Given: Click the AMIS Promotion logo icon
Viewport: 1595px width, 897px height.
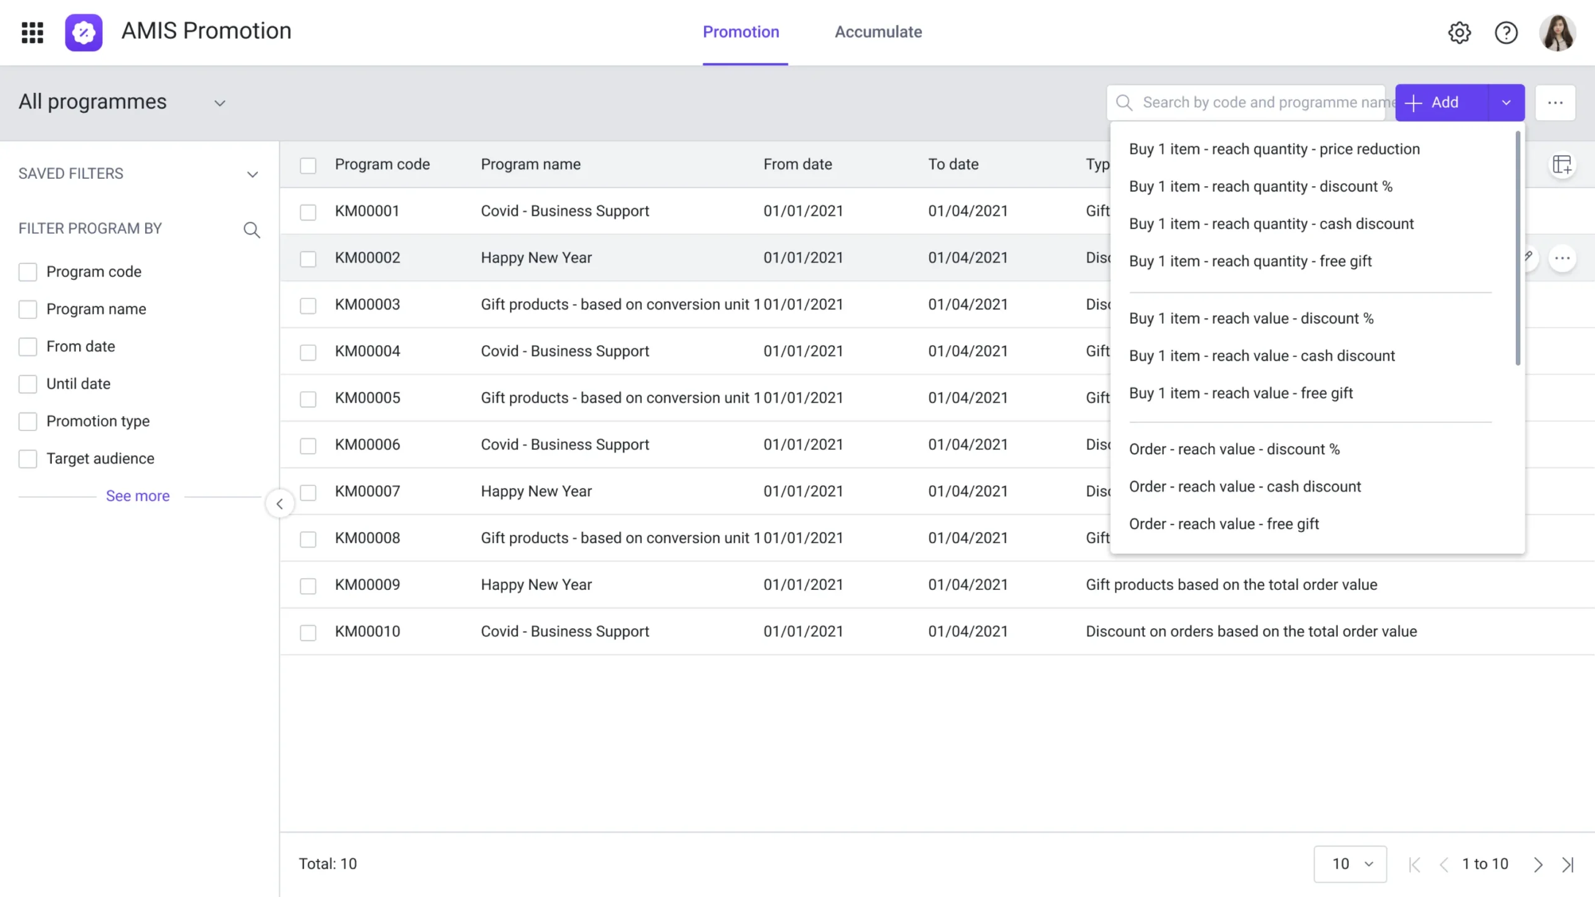Looking at the screenshot, I should [x=83, y=32].
